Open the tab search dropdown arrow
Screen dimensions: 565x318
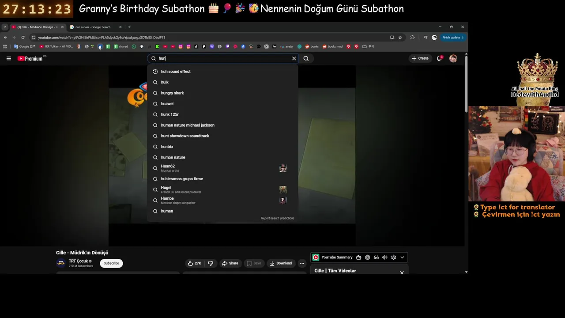coord(4,27)
